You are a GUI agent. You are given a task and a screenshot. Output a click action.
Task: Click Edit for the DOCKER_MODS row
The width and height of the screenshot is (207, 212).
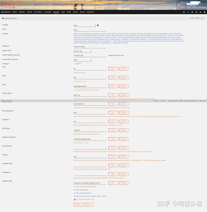click(113, 183)
